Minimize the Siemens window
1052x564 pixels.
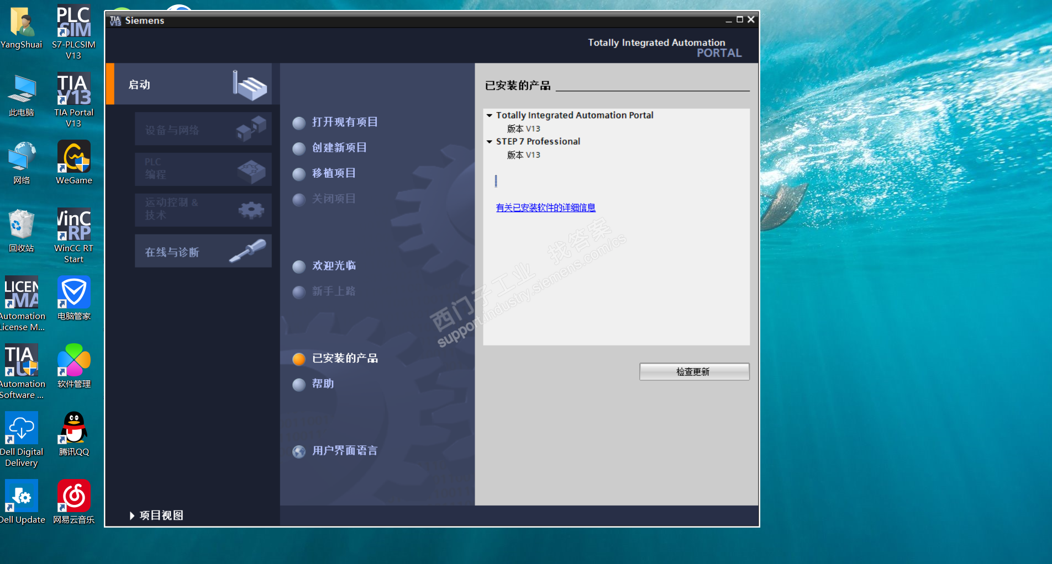click(x=729, y=20)
